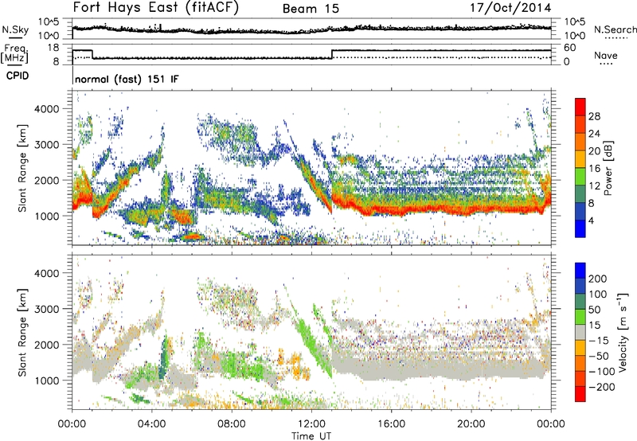Image resolution: width=637 pixels, height=441 pixels.
Task: Click the "28" label on the power color bar
Action: [x=594, y=116]
